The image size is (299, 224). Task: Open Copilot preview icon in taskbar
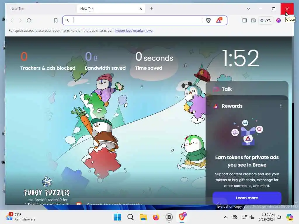pos(290,217)
